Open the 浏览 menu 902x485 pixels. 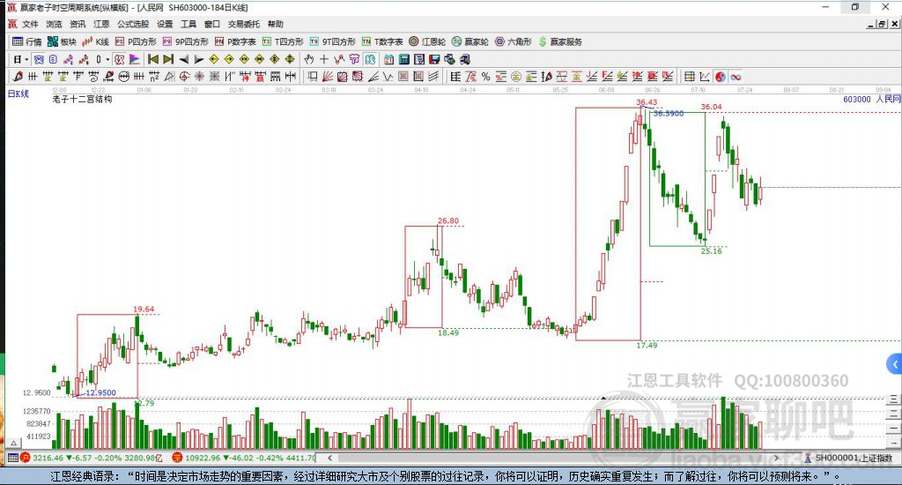click(54, 24)
